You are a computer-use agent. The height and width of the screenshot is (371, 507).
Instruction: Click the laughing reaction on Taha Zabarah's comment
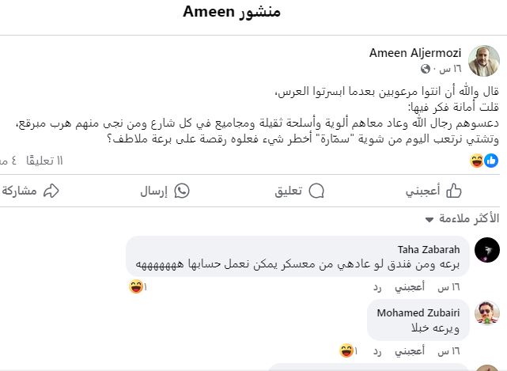tap(138, 286)
